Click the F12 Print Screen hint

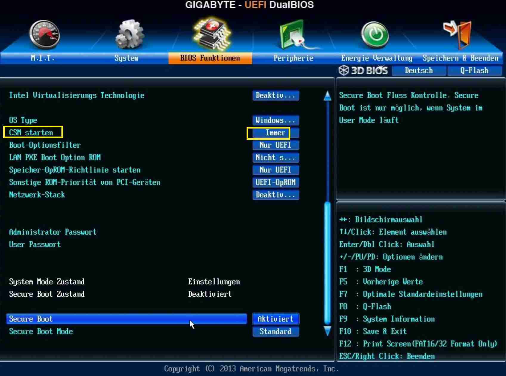pos(418,344)
